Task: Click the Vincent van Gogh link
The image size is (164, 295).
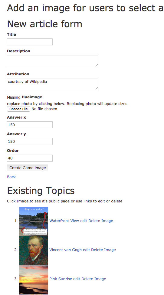Action: [65, 250]
